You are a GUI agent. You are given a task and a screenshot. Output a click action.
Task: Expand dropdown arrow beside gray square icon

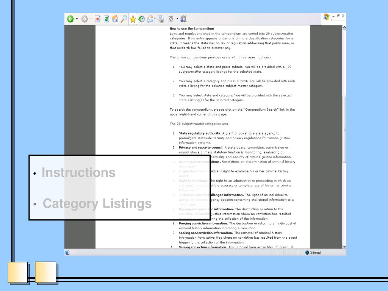[177, 19]
